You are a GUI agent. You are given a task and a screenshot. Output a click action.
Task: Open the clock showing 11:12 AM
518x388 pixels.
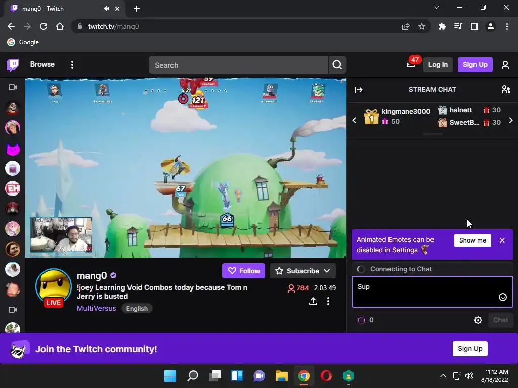coord(495,376)
